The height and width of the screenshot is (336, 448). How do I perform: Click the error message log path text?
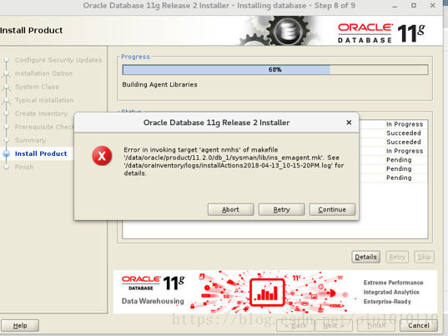[x=228, y=166]
